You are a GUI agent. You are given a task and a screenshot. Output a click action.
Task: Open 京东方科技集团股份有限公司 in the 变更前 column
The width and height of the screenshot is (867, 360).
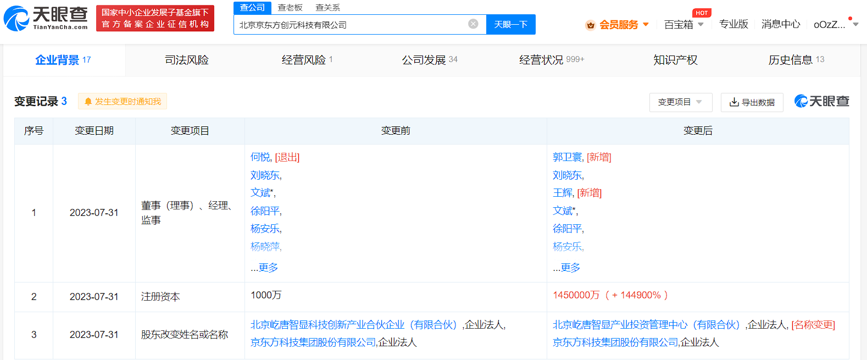coord(313,342)
